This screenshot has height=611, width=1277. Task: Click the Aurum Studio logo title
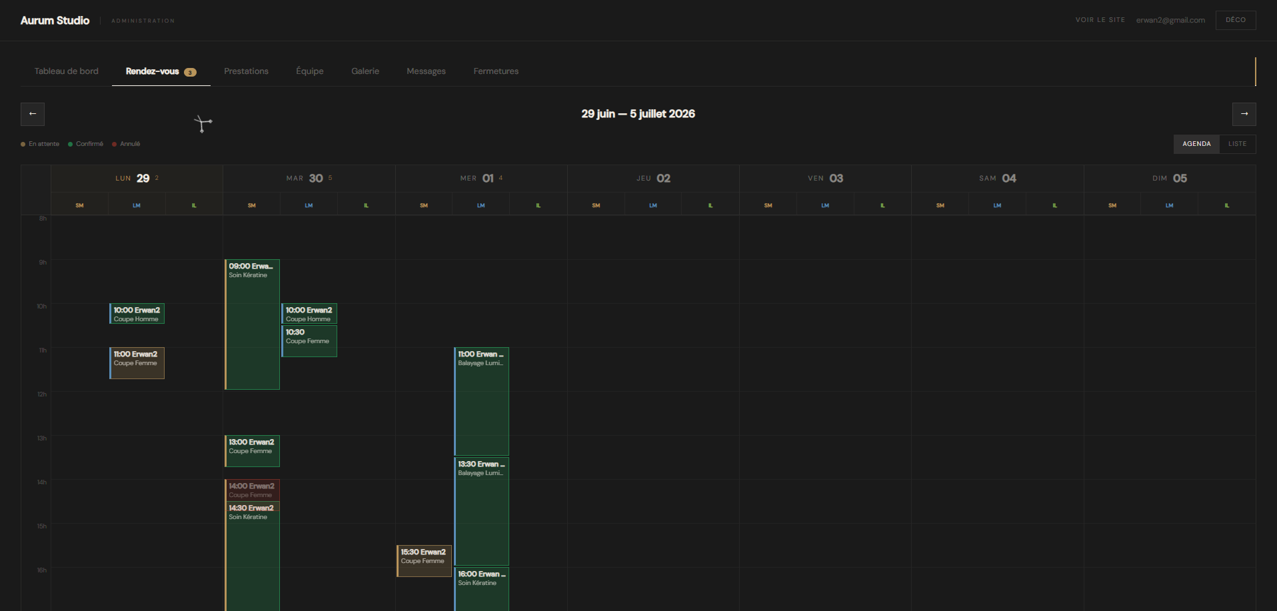(x=55, y=21)
